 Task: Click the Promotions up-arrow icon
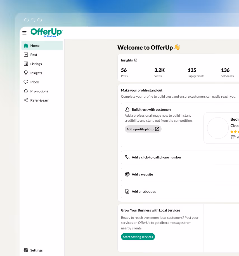[26, 91]
